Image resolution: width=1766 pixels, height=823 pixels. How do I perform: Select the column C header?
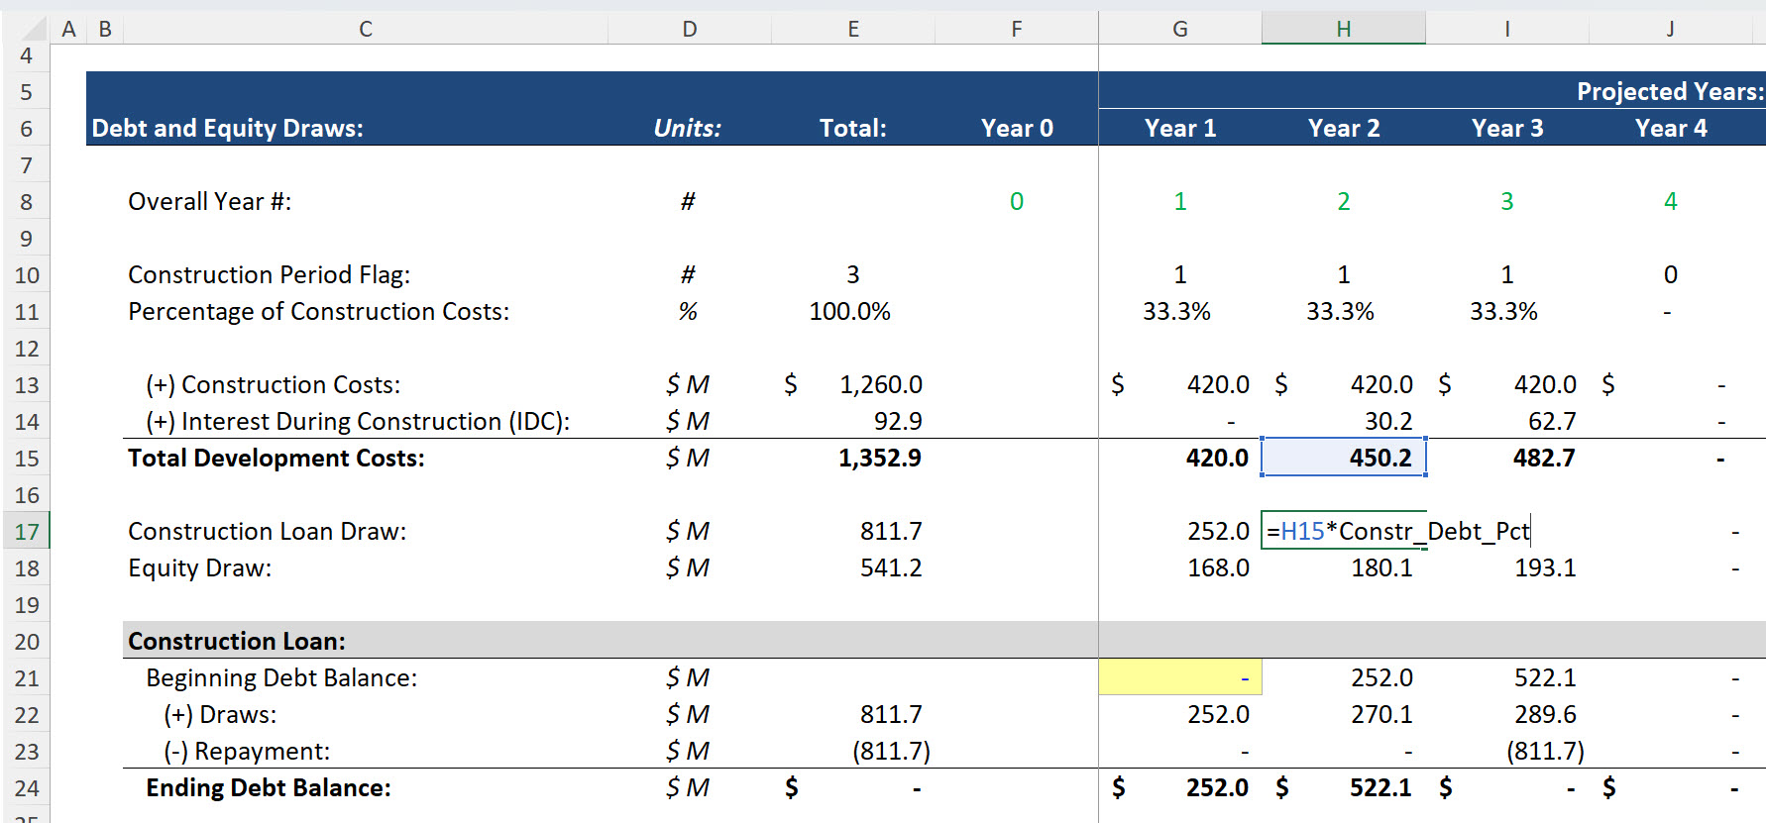366,29
